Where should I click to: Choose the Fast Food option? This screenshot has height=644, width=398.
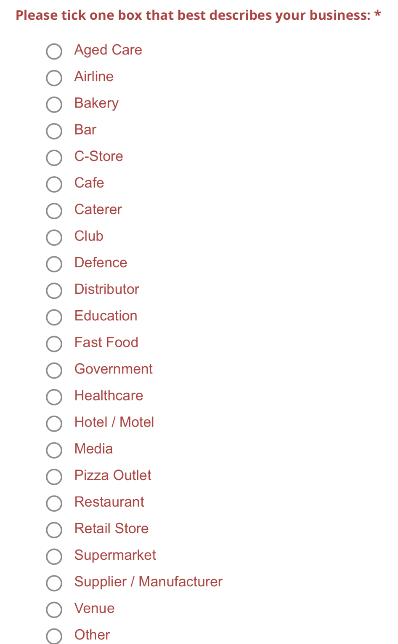[x=54, y=344]
